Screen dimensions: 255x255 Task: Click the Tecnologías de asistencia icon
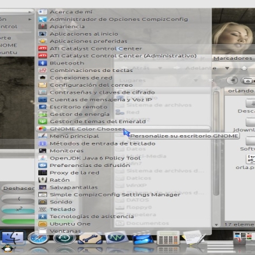(x=43, y=217)
